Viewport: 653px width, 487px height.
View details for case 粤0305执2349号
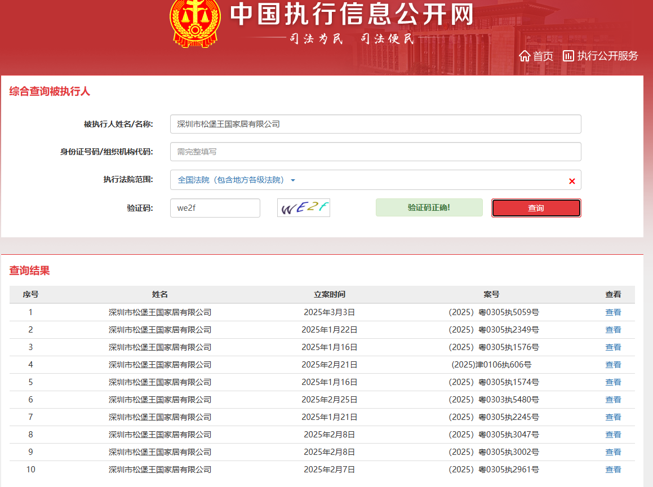pyautogui.click(x=613, y=330)
